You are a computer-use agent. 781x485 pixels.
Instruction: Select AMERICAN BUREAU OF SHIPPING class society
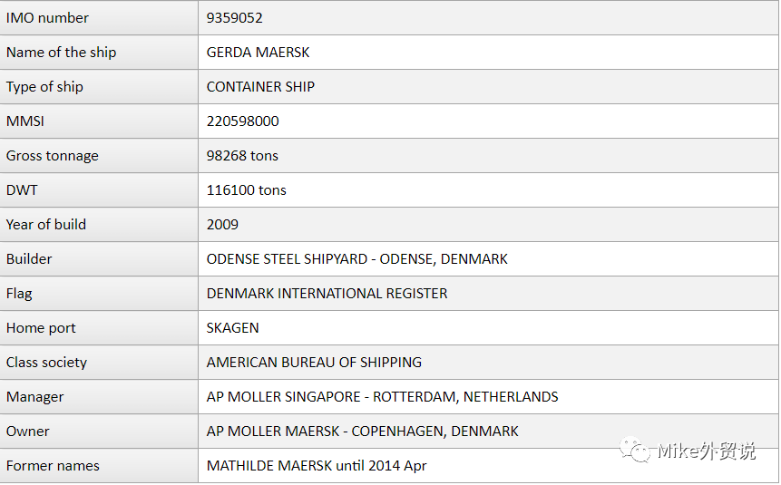314,362
